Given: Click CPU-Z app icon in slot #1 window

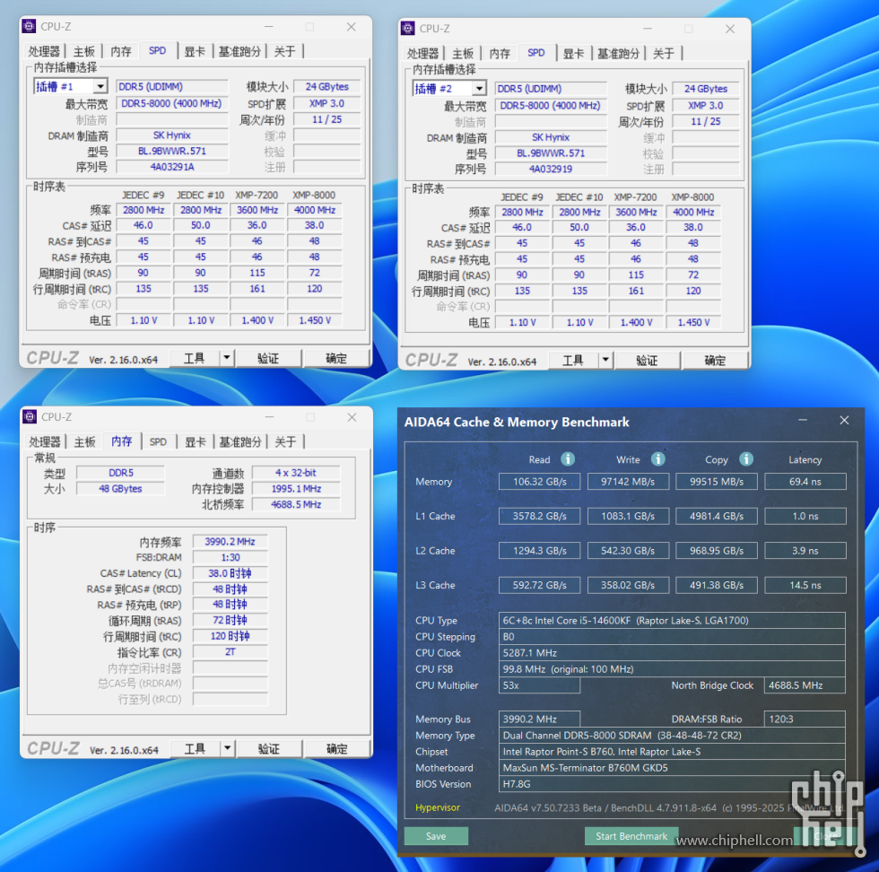Looking at the screenshot, I should point(29,26).
